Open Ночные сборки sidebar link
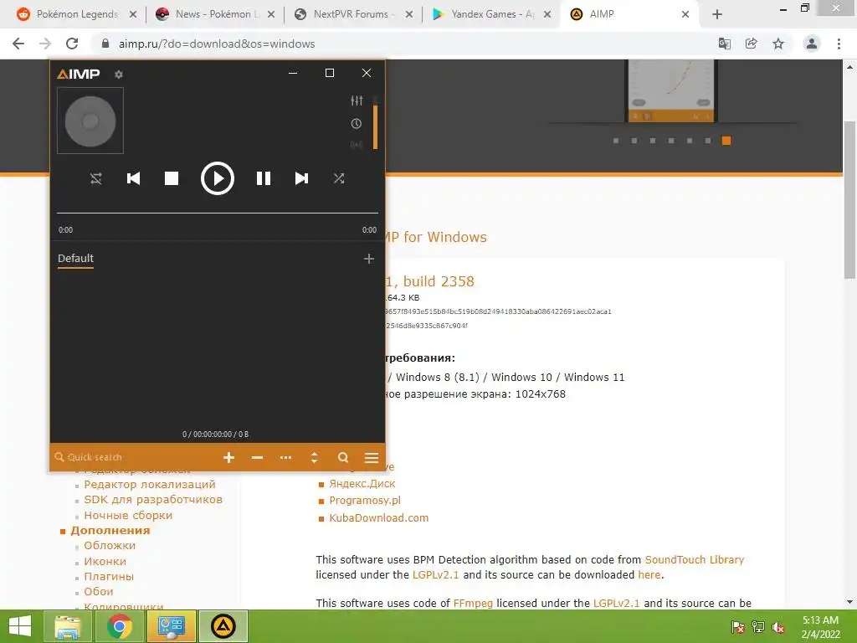This screenshot has height=643, width=857. (128, 515)
